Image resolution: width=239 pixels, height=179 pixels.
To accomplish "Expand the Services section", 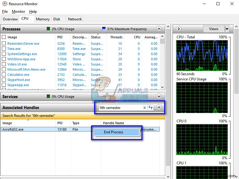I will click(159, 97).
